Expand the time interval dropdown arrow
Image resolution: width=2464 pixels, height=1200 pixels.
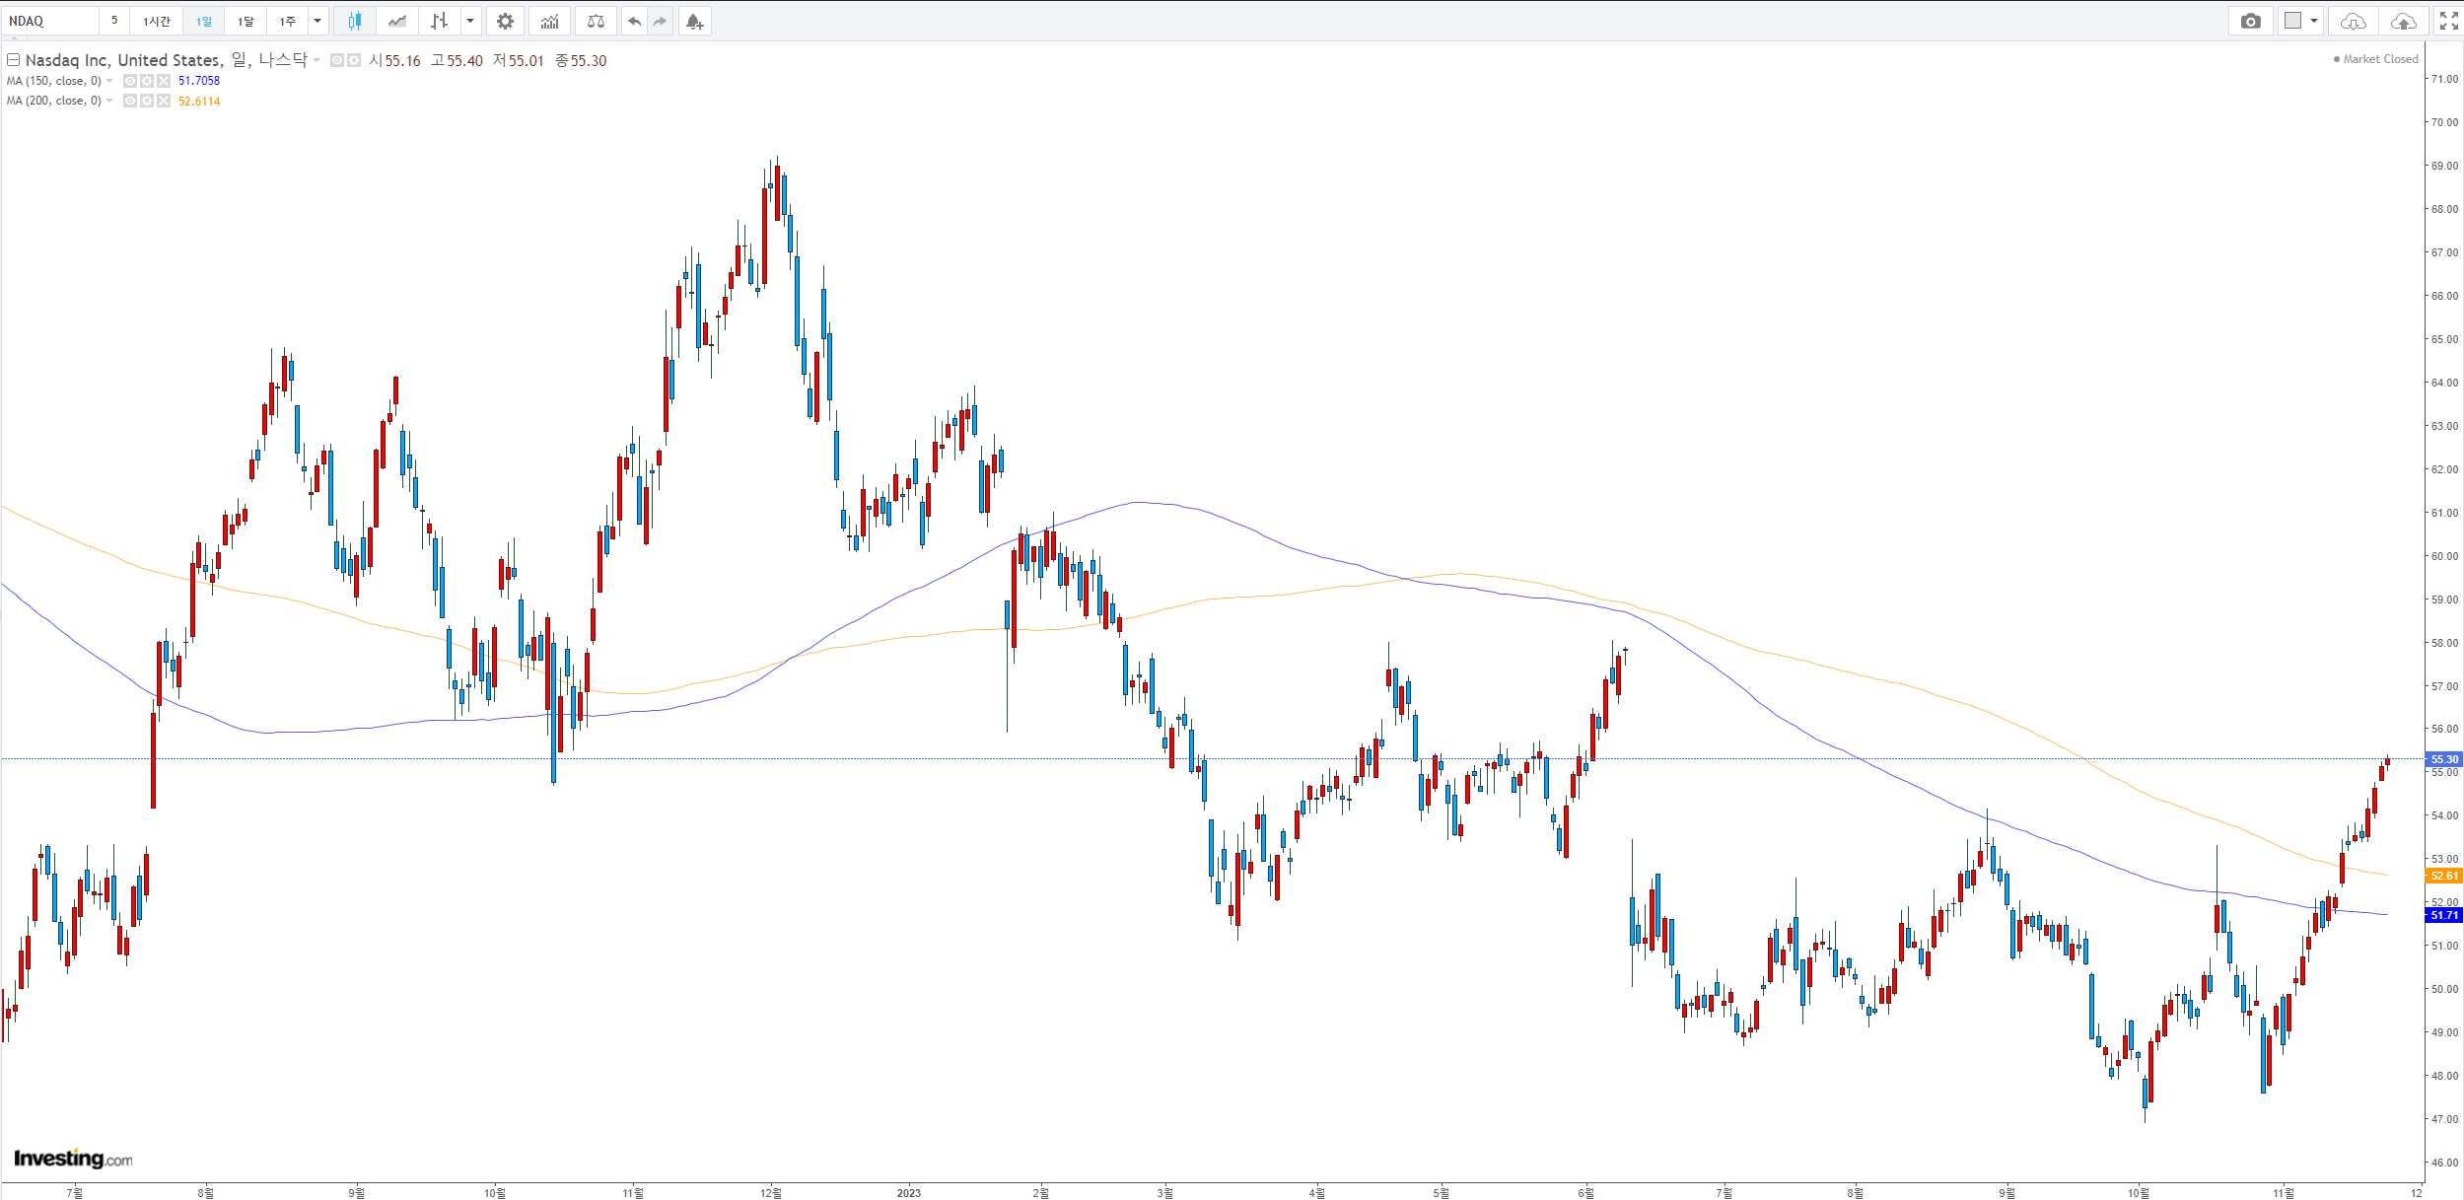point(317,21)
